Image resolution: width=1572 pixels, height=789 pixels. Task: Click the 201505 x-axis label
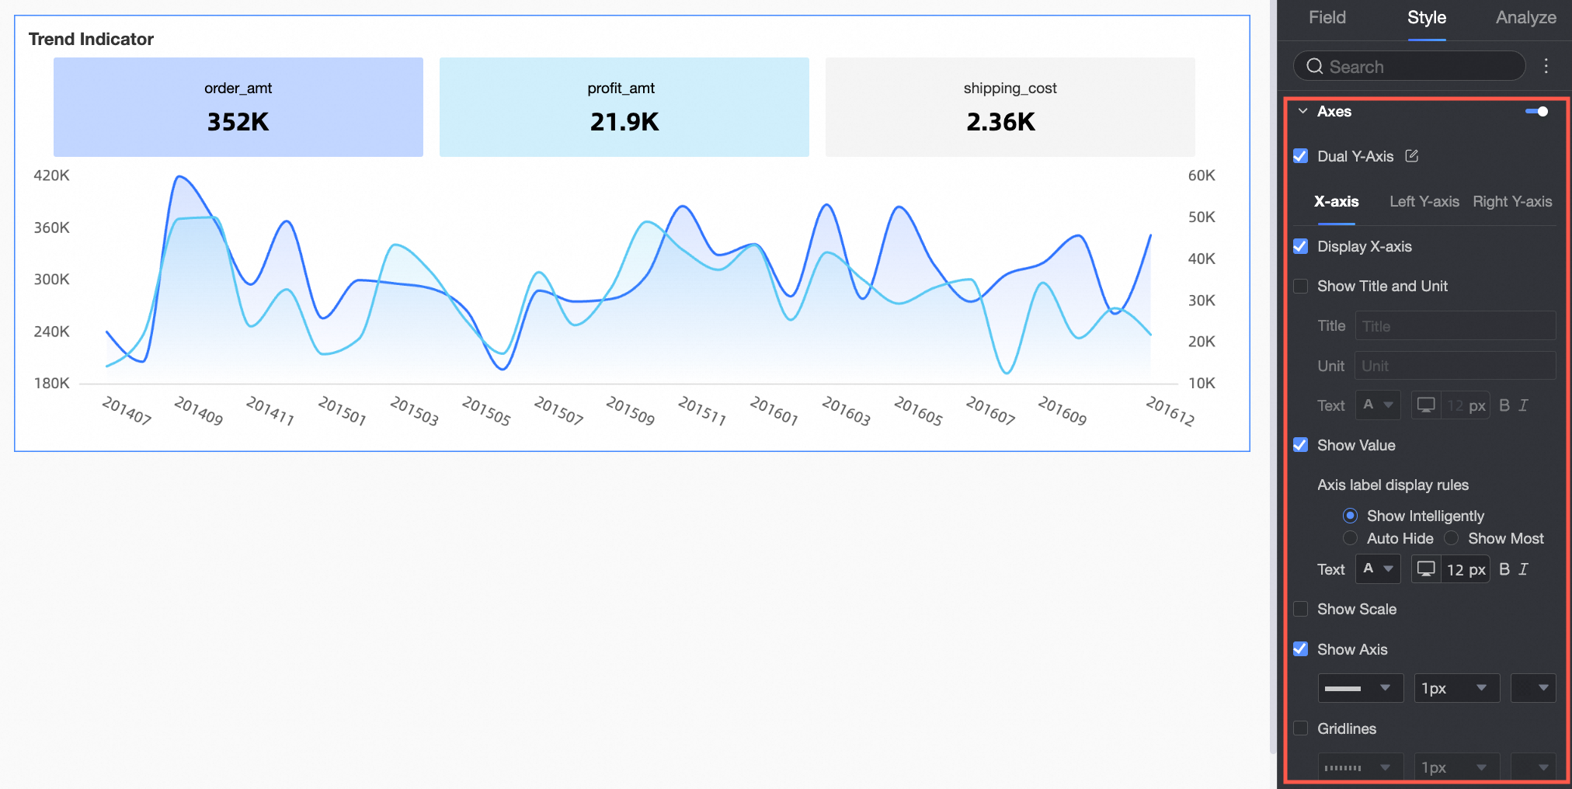pos(486,411)
